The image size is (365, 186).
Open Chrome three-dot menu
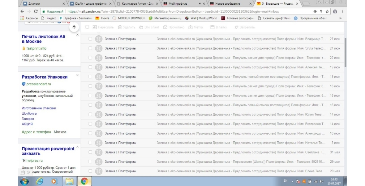click(x=343, y=11)
